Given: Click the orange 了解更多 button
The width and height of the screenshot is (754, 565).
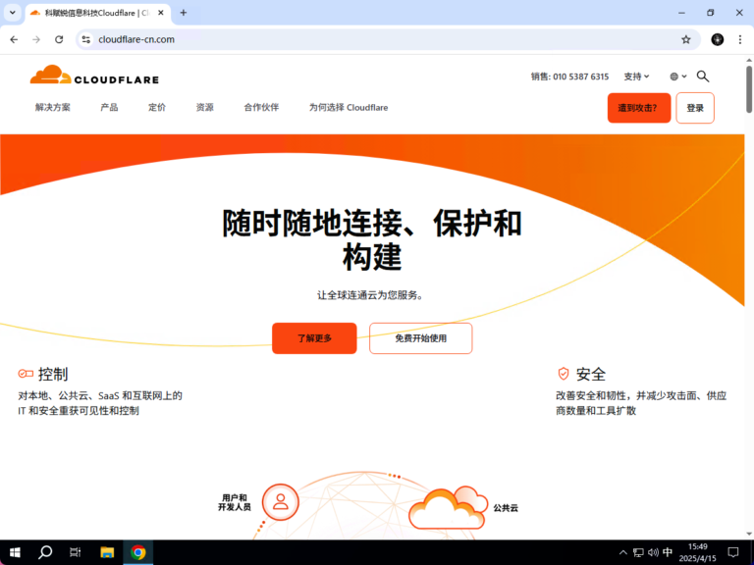Looking at the screenshot, I should pos(314,337).
